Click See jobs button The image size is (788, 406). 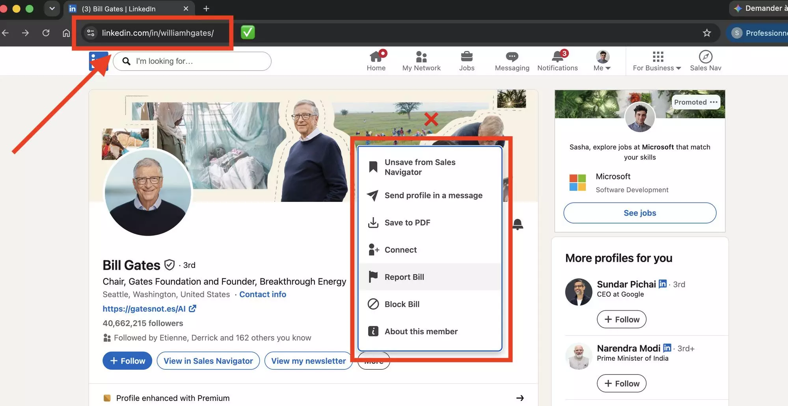coord(640,213)
